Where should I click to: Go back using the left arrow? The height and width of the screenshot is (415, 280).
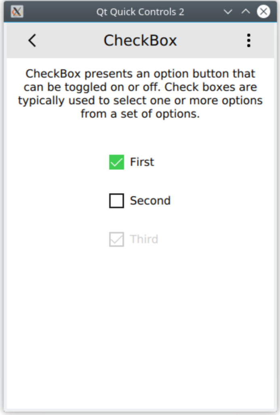[x=32, y=40]
